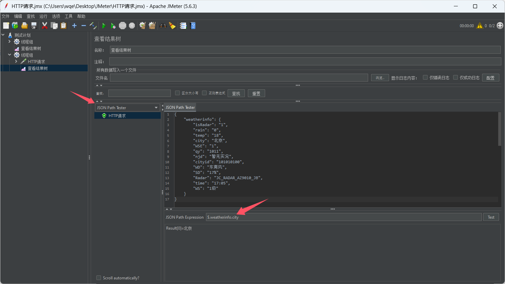This screenshot has height=284, width=505.
Task: Expand all nodes with the plus icon
Action: 74,26
